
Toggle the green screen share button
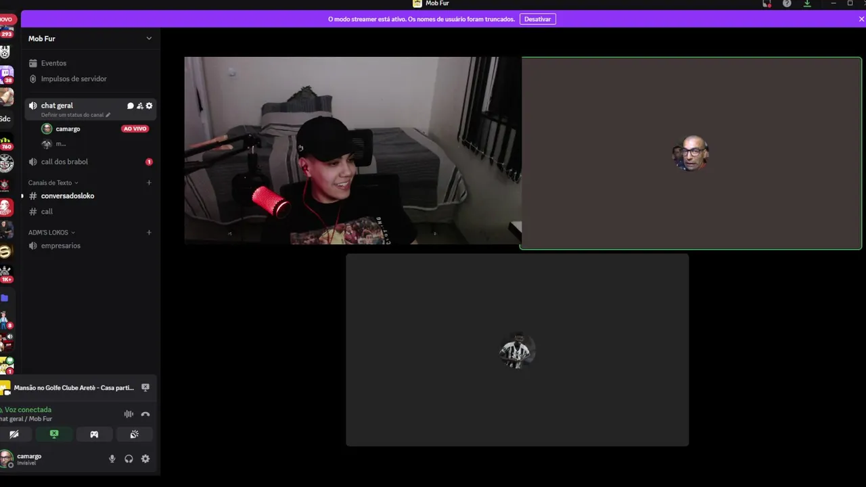tap(54, 434)
